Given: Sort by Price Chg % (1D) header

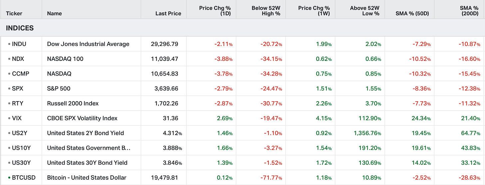Looking at the screenshot, I should pyautogui.click(x=215, y=11).
